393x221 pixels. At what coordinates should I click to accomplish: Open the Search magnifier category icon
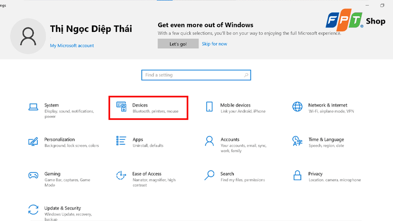[209, 175]
